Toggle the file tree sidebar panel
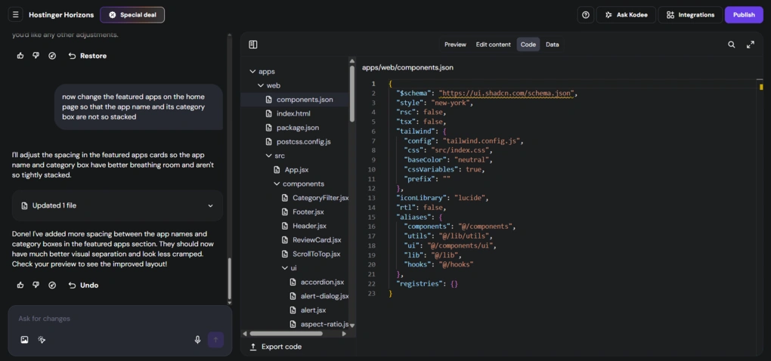Image resolution: width=771 pixels, height=361 pixels. 253,45
